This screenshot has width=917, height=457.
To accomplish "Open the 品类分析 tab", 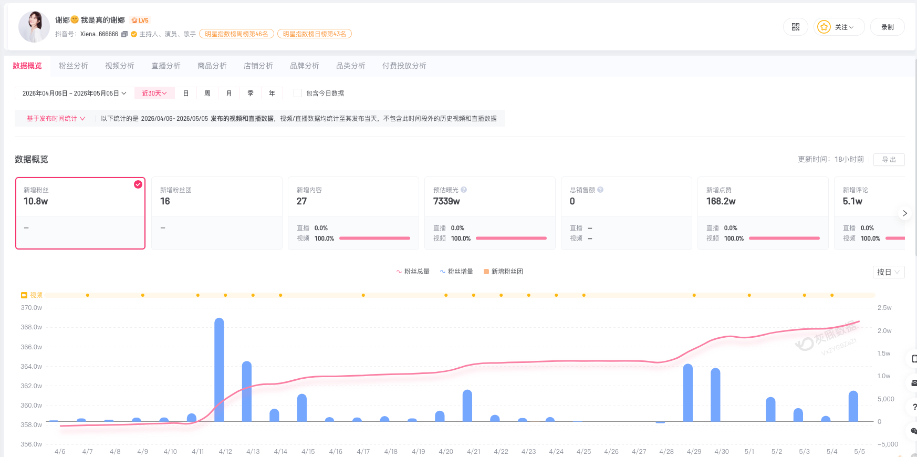I will [351, 66].
